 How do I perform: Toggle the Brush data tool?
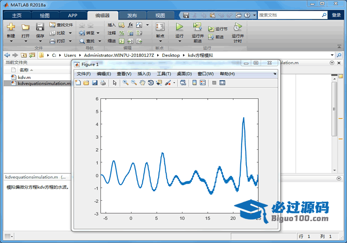(167, 83)
